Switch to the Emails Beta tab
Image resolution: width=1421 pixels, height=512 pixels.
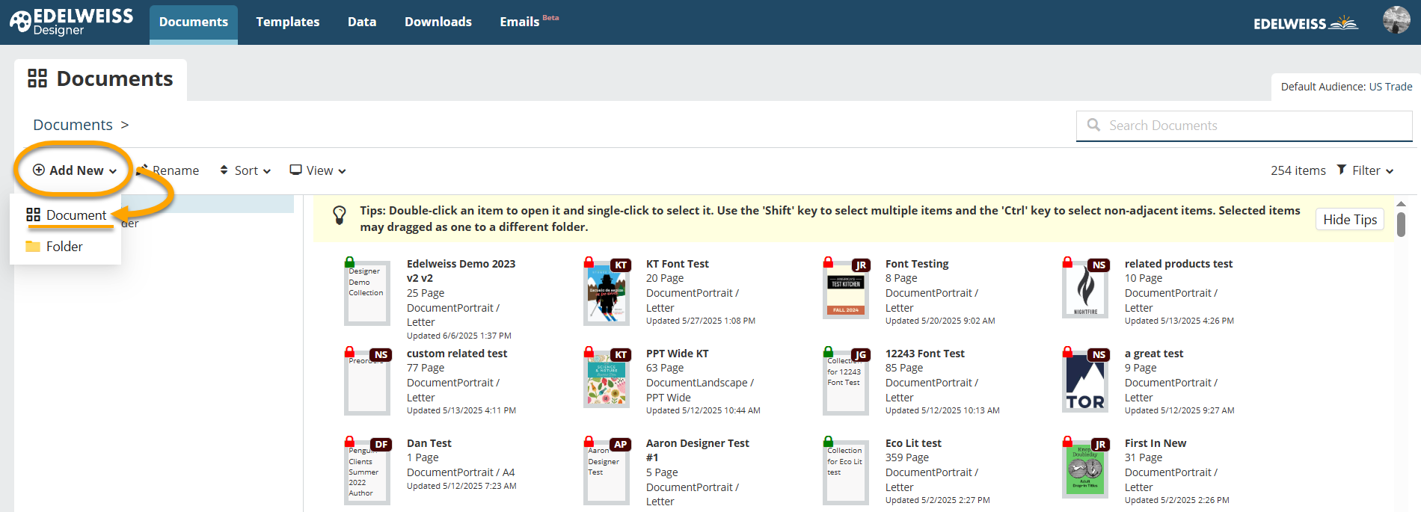(x=530, y=22)
